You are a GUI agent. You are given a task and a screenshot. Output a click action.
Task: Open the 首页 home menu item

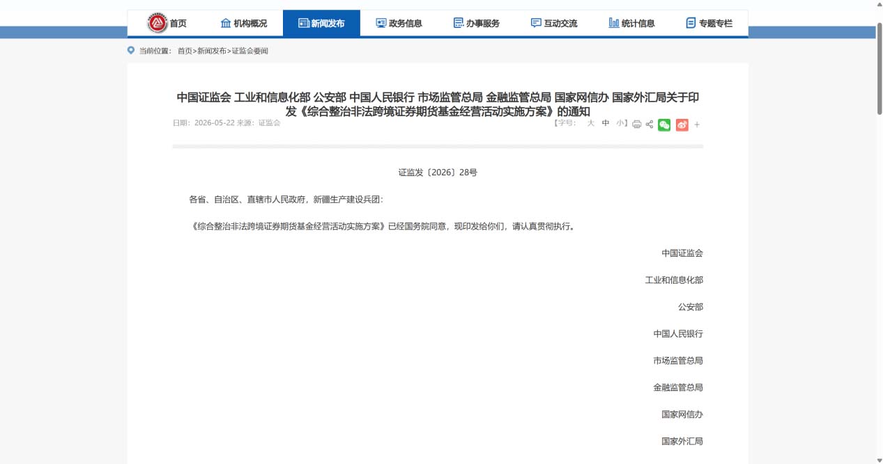tap(178, 23)
